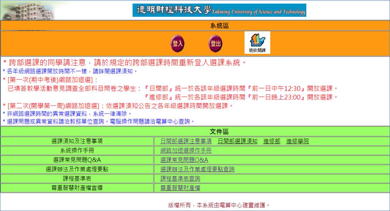Click the 尊重智慧財產權宣導 row label

point(77,188)
